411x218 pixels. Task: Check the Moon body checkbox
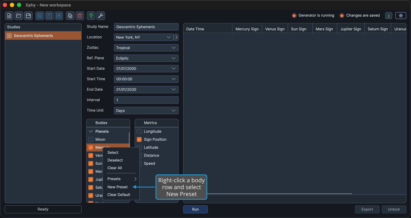(x=91, y=139)
